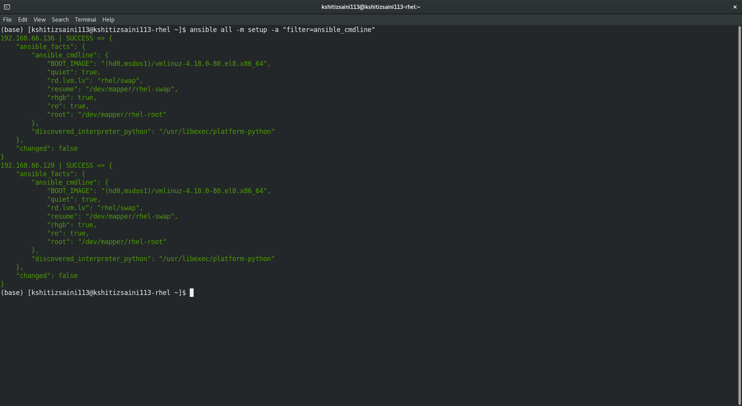Click the first discovered_interpreter_python line
Viewport: 742px width, 406px height.
(153, 131)
